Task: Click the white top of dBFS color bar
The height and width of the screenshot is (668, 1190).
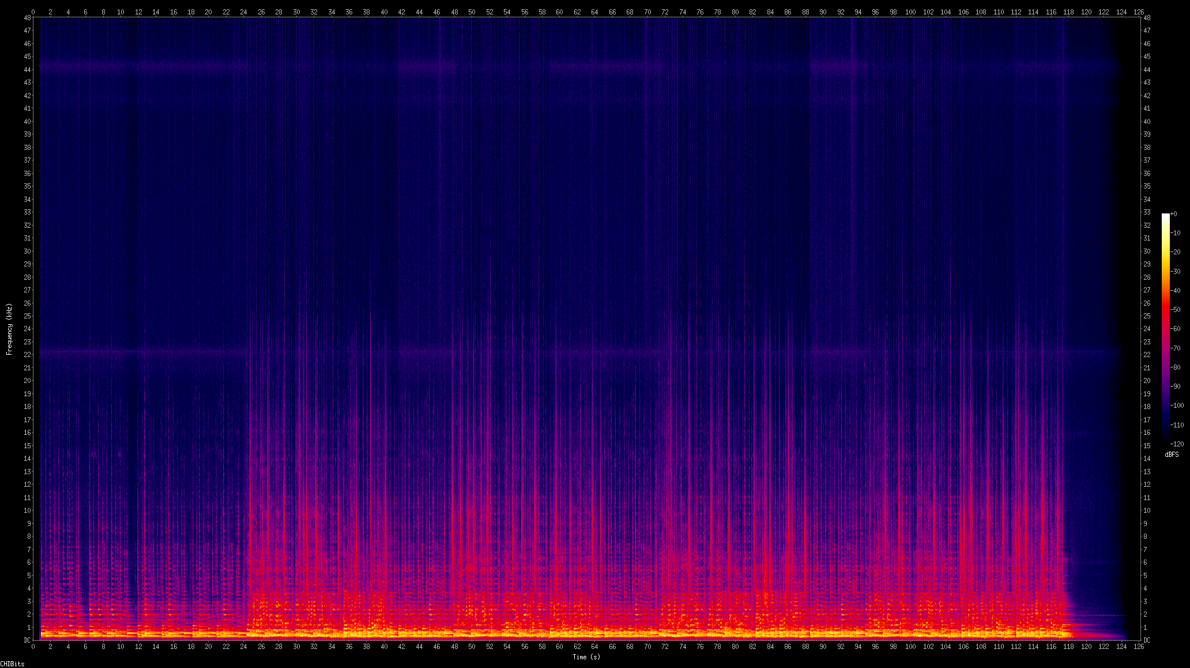Action: (x=1165, y=216)
